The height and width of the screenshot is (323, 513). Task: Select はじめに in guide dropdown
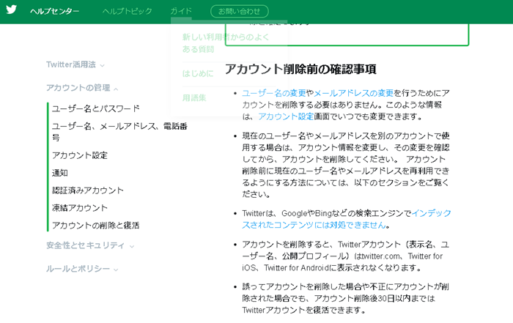click(x=198, y=73)
